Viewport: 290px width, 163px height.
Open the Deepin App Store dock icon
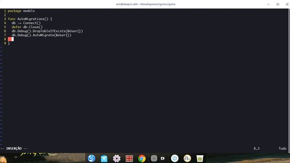(104, 158)
